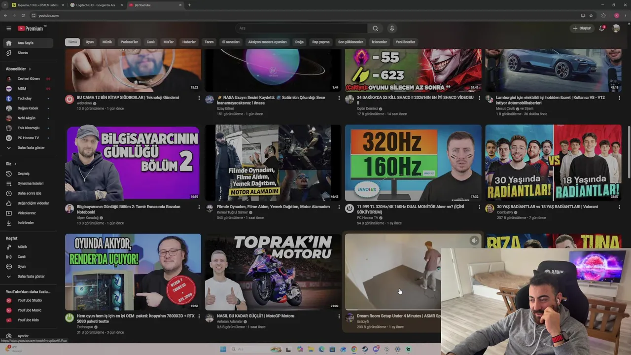Open Toprak'ın Motoru video thumbnail

pos(273,272)
